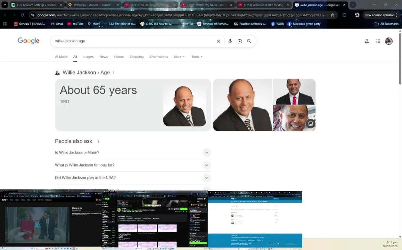This screenshot has width=402, height=250.
Task: Select the AI Mode search filter
Action: (61, 57)
